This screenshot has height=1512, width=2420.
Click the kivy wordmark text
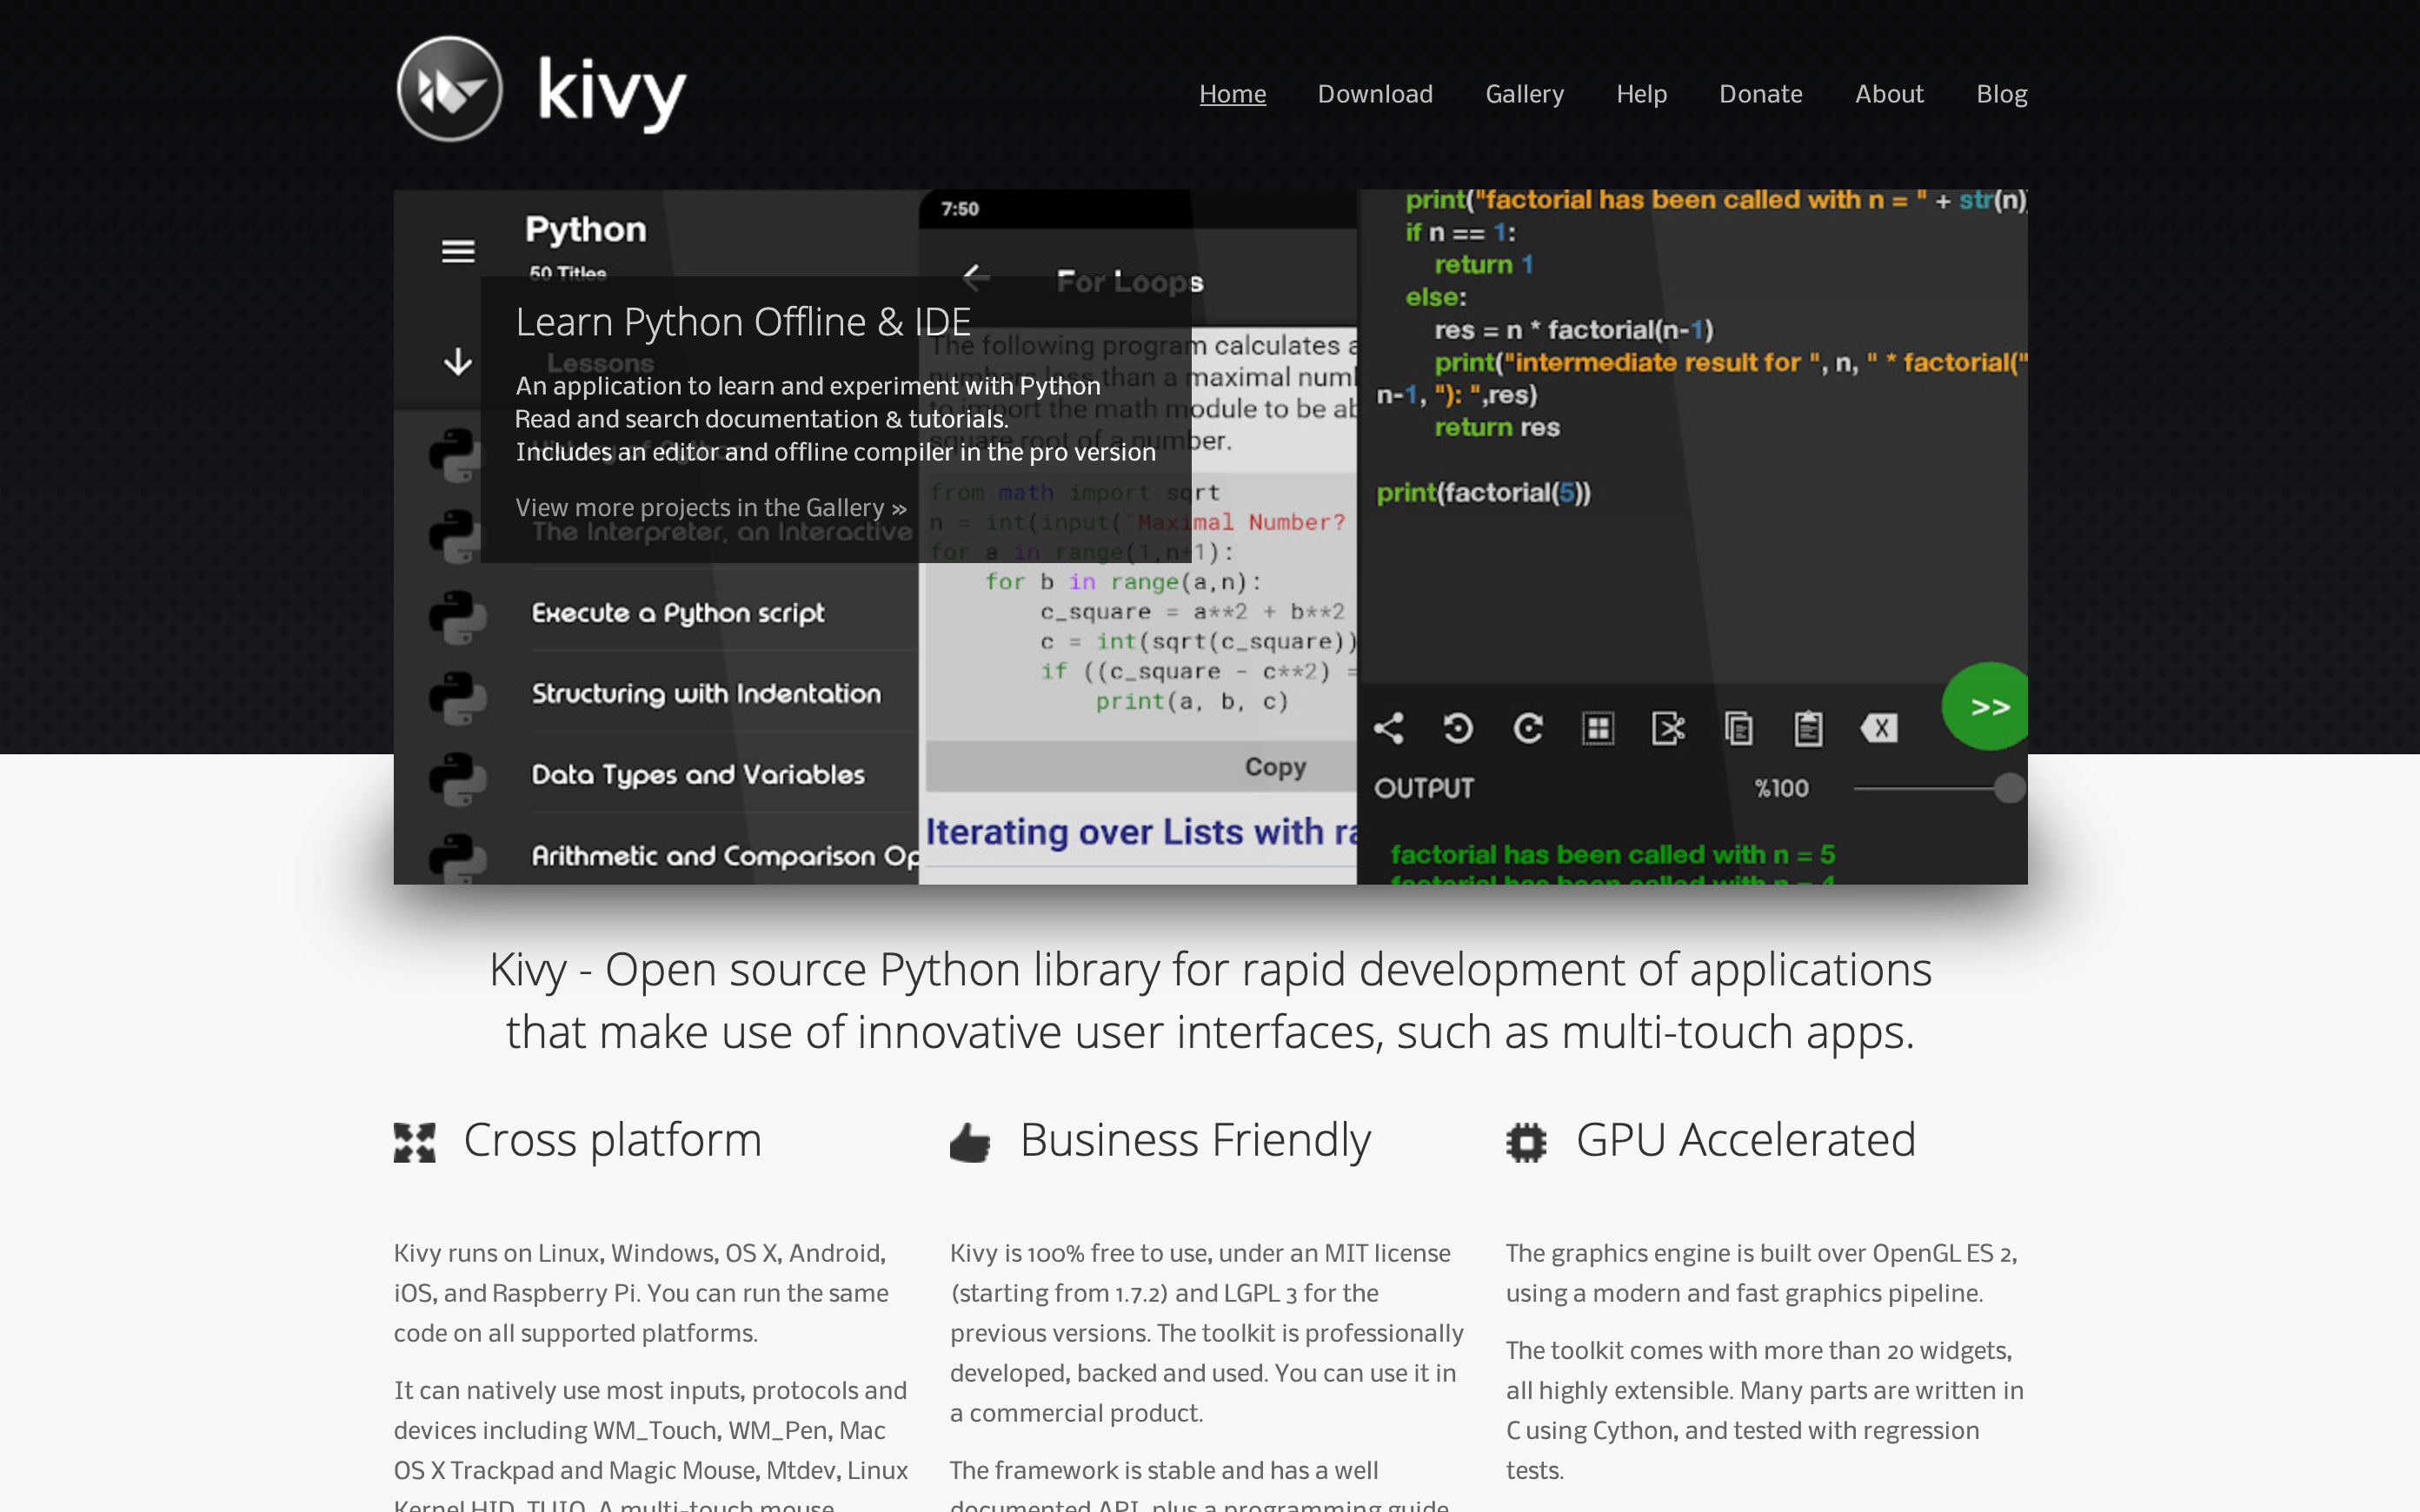tap(611, 93)
